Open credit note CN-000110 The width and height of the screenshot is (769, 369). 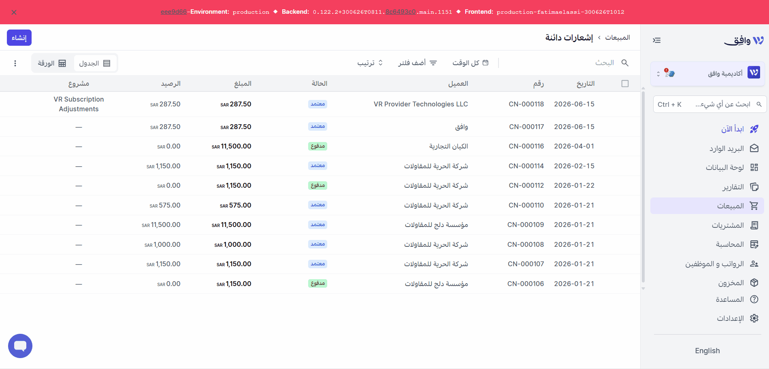(x=526, y=205)
